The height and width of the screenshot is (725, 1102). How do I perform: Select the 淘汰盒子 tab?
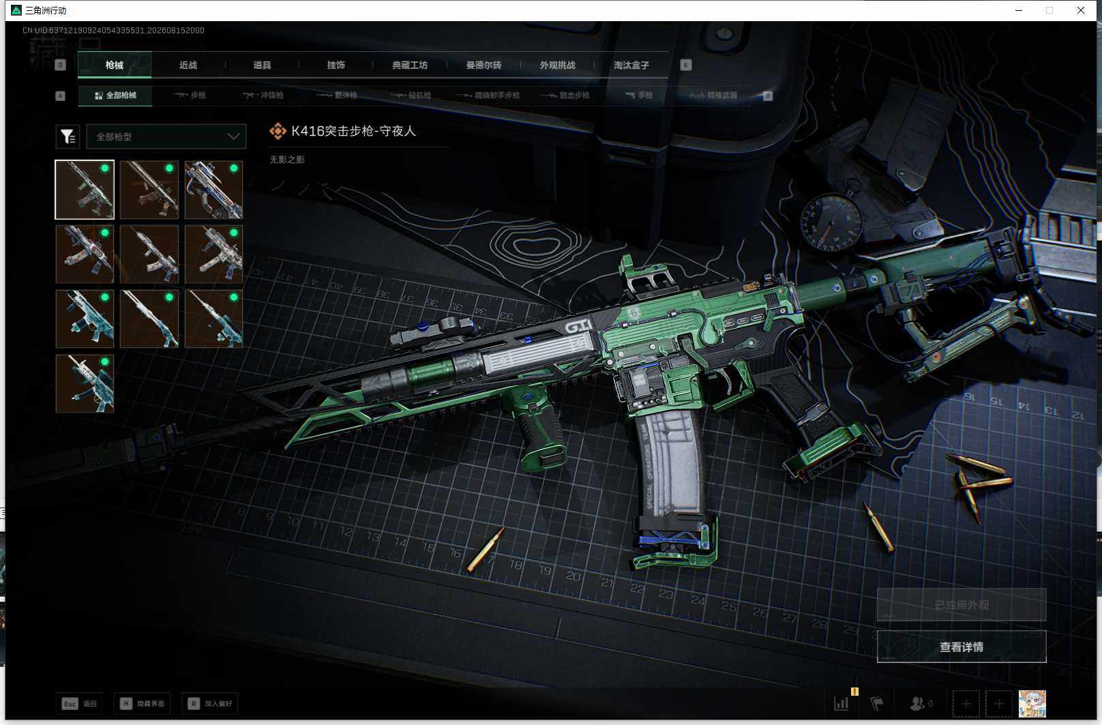click(x=631, y=65)
